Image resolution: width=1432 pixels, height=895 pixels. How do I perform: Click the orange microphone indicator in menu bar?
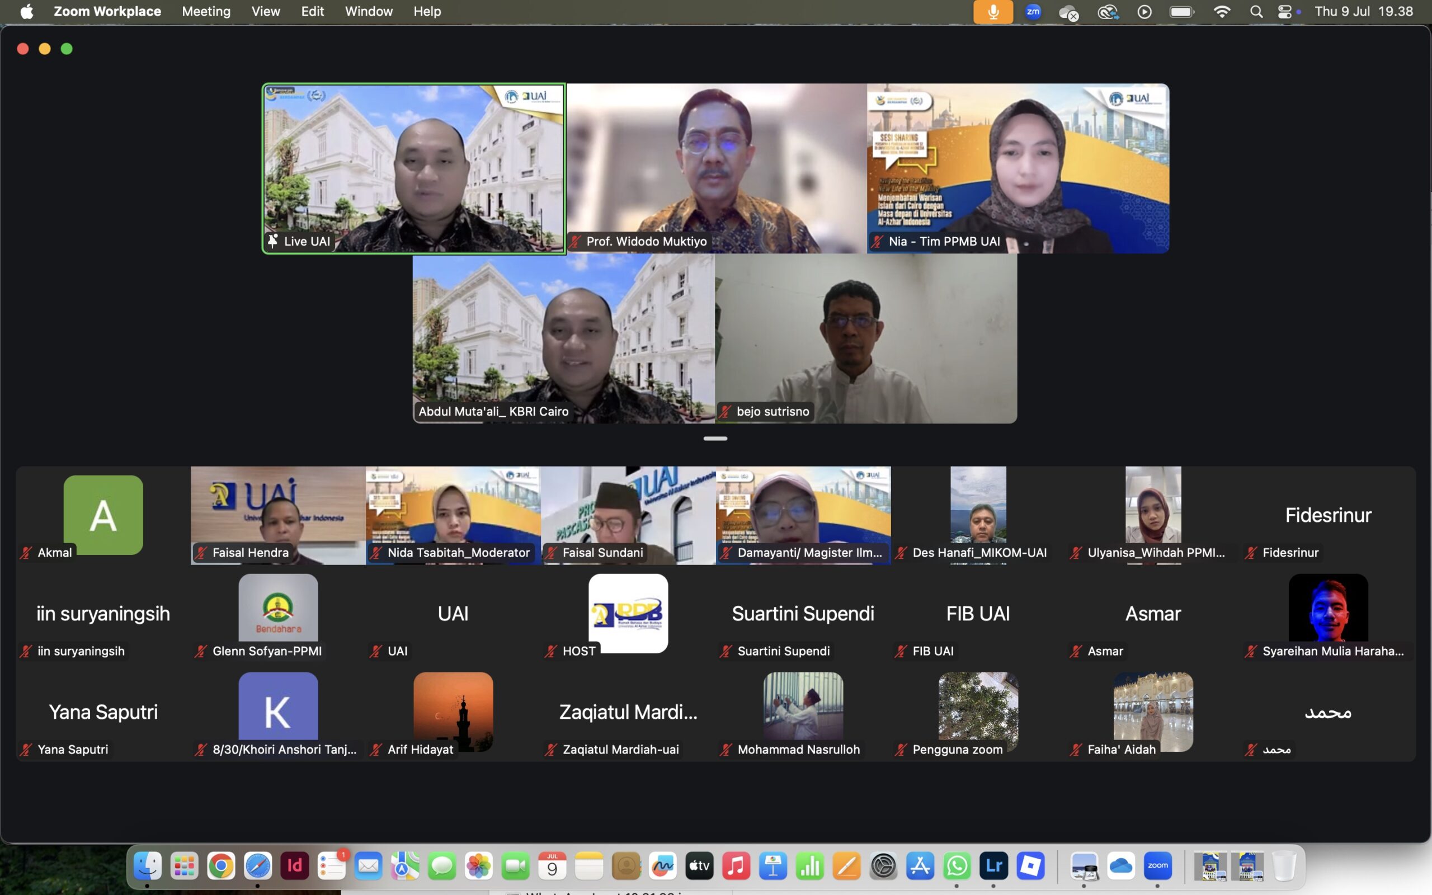pyautogui.click(x=993, y=12)
